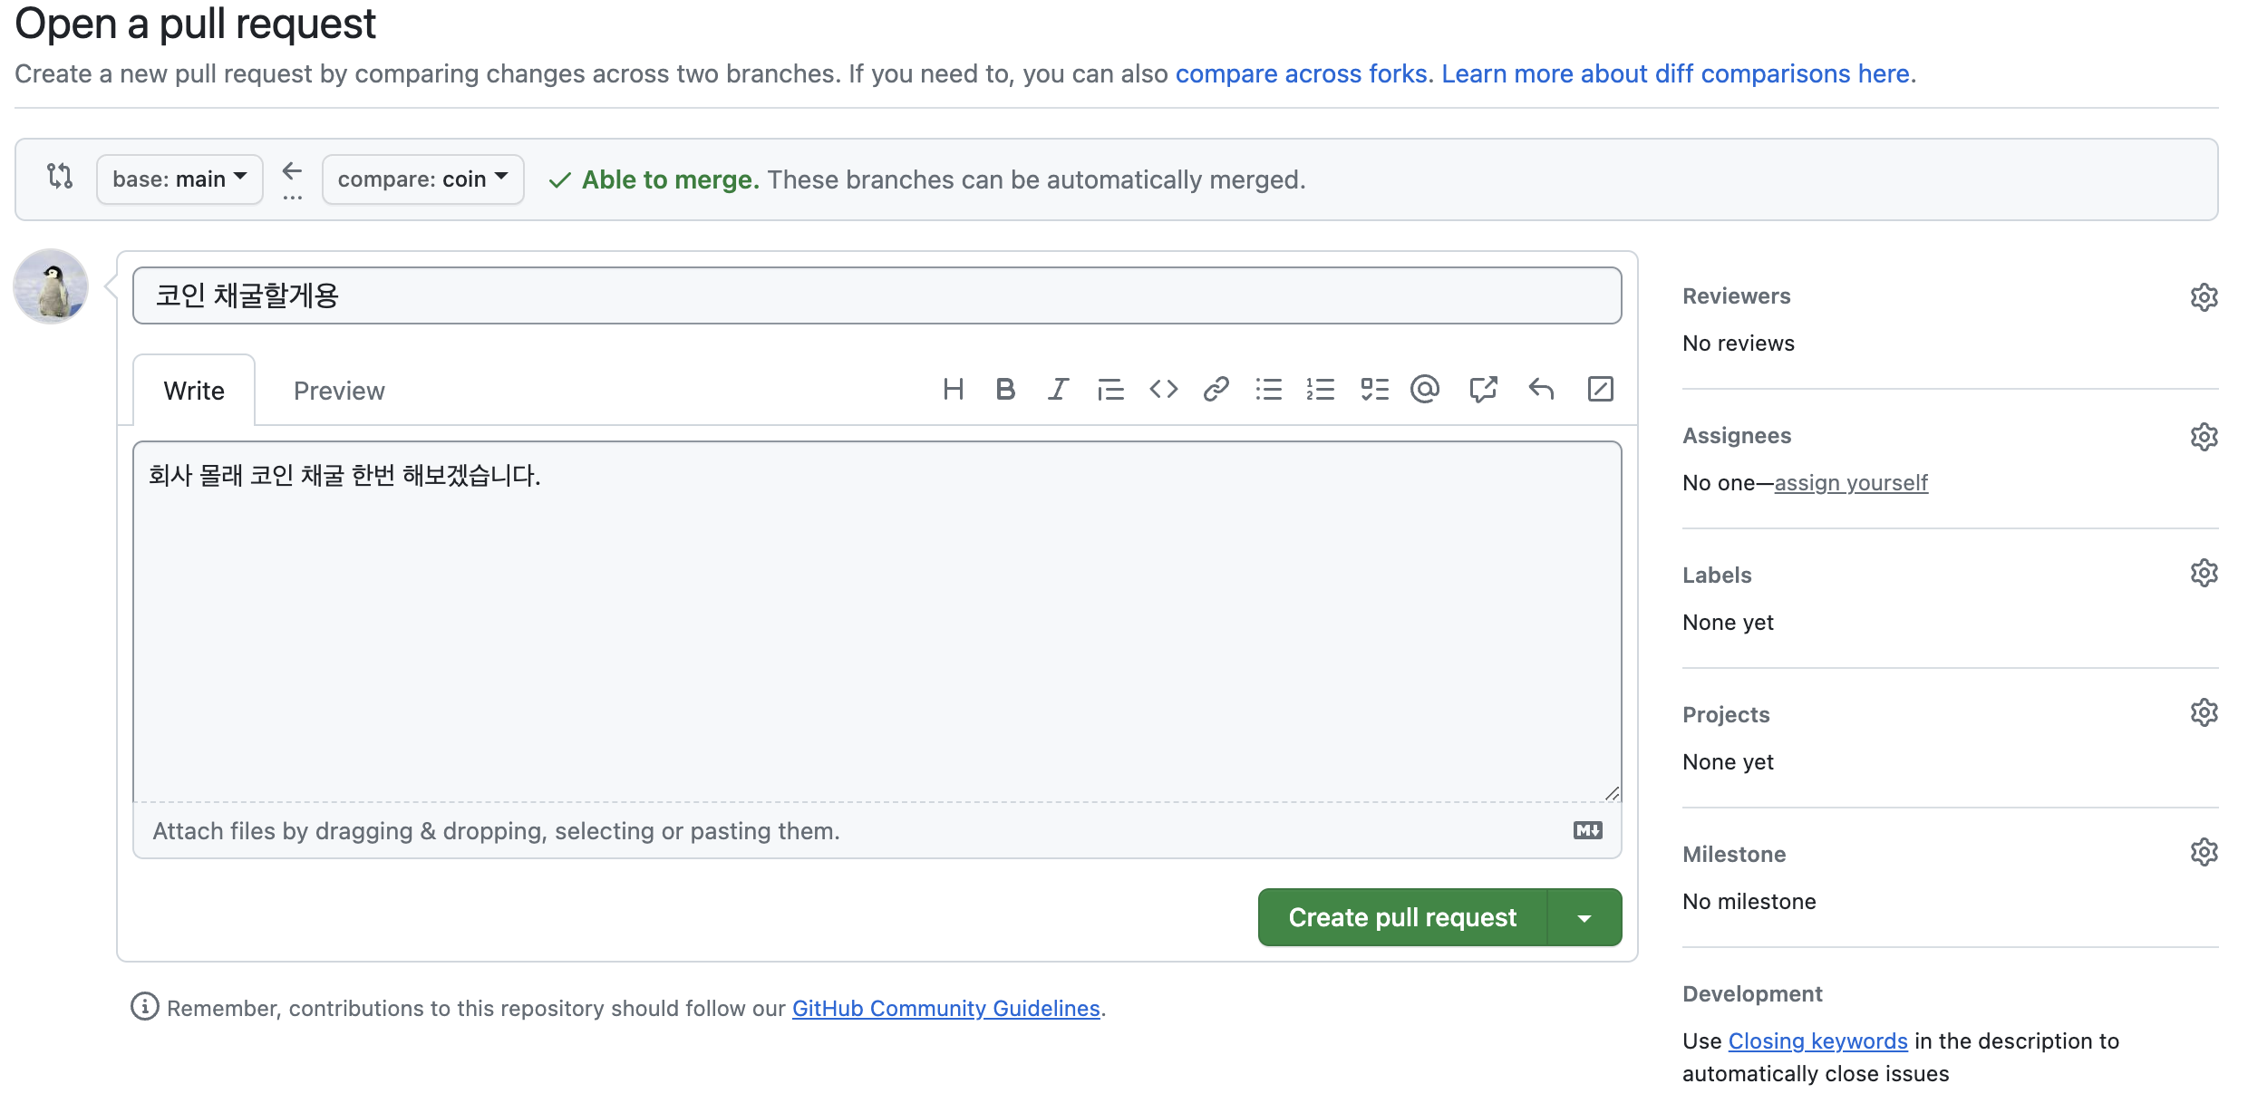Apply italic formatting icon
Image resolution: width=2248 pixels, height=1113 pixels.
(1058, 390)
